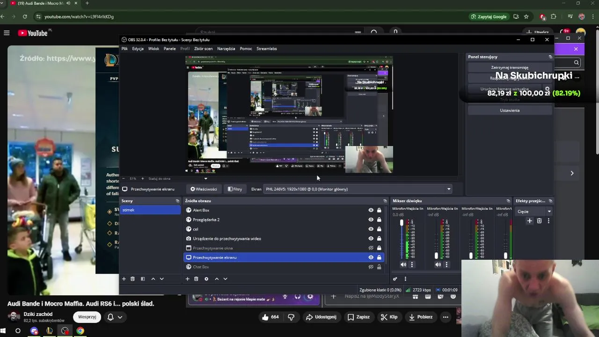This screenshot has width=599, height=337.
Task: Pop out Panel sterujący dock
Action: tap(550, 57)
